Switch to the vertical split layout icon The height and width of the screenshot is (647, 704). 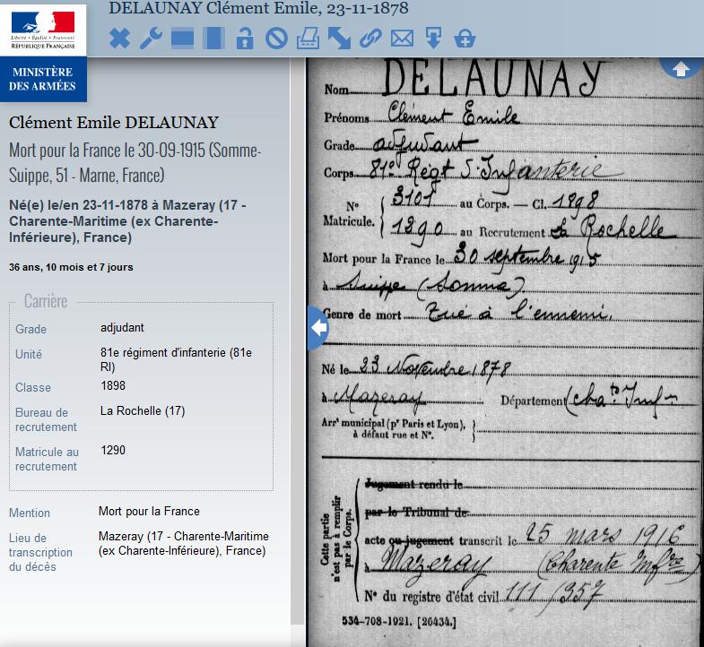click(213, 39)
